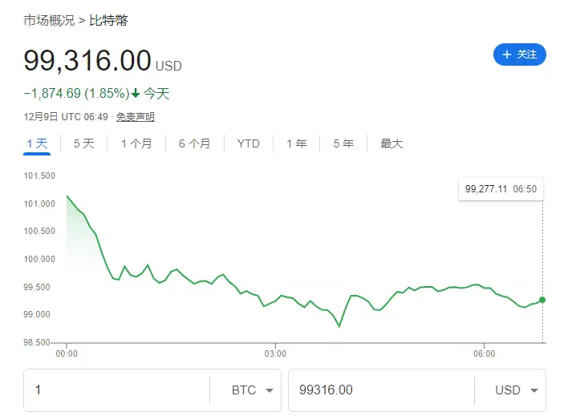The width and height of the screenshot is (572, 420).
Task: Select the 6 个月 range tab
Action: tap(194, 143)
